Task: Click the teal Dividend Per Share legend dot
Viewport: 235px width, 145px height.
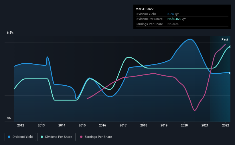Action: coord(42,137)
